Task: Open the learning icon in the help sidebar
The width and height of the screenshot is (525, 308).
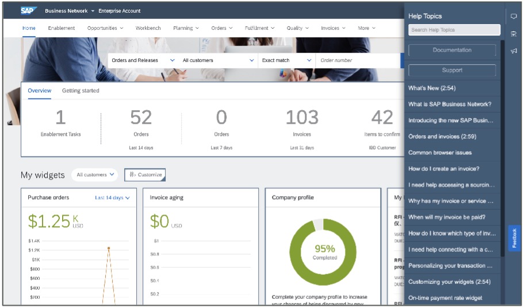Action: click(x=513, y=34)
